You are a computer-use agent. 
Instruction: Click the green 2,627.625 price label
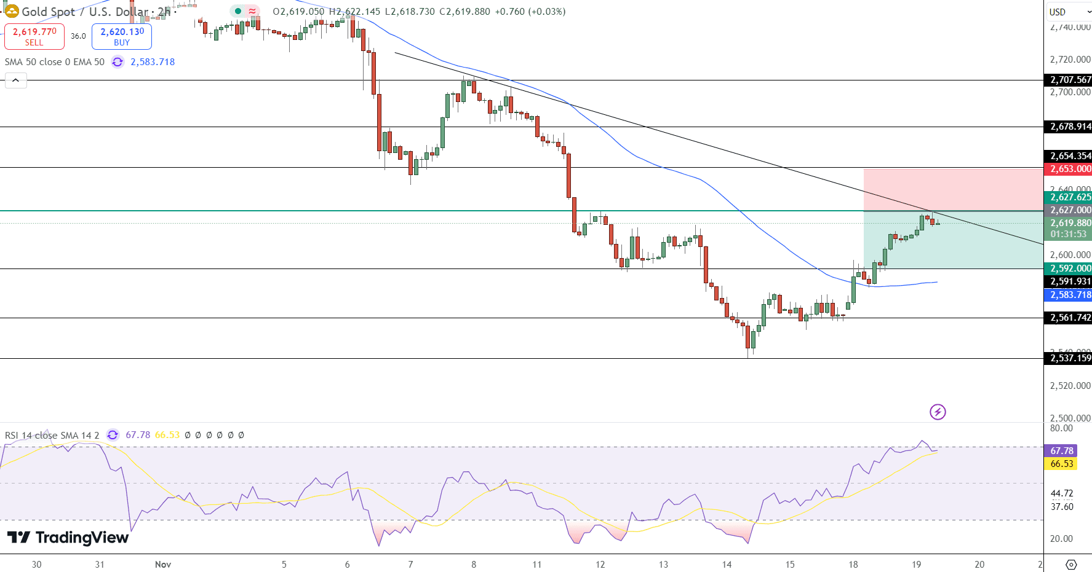pyautogui.click(x=1068, y=197)
